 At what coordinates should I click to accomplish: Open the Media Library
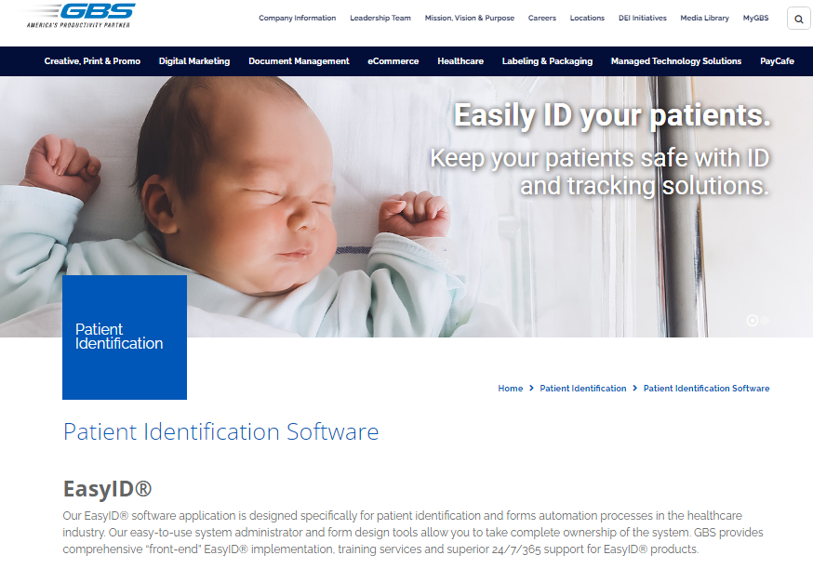(x=705, y=18)
